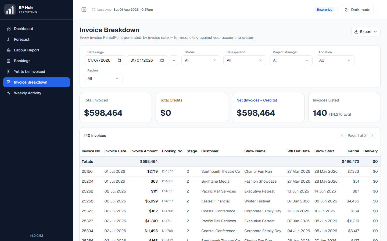Screen dimensions: 387x241
Task: Edit the end date 31/07/2026 field
Action: [147, 60]
